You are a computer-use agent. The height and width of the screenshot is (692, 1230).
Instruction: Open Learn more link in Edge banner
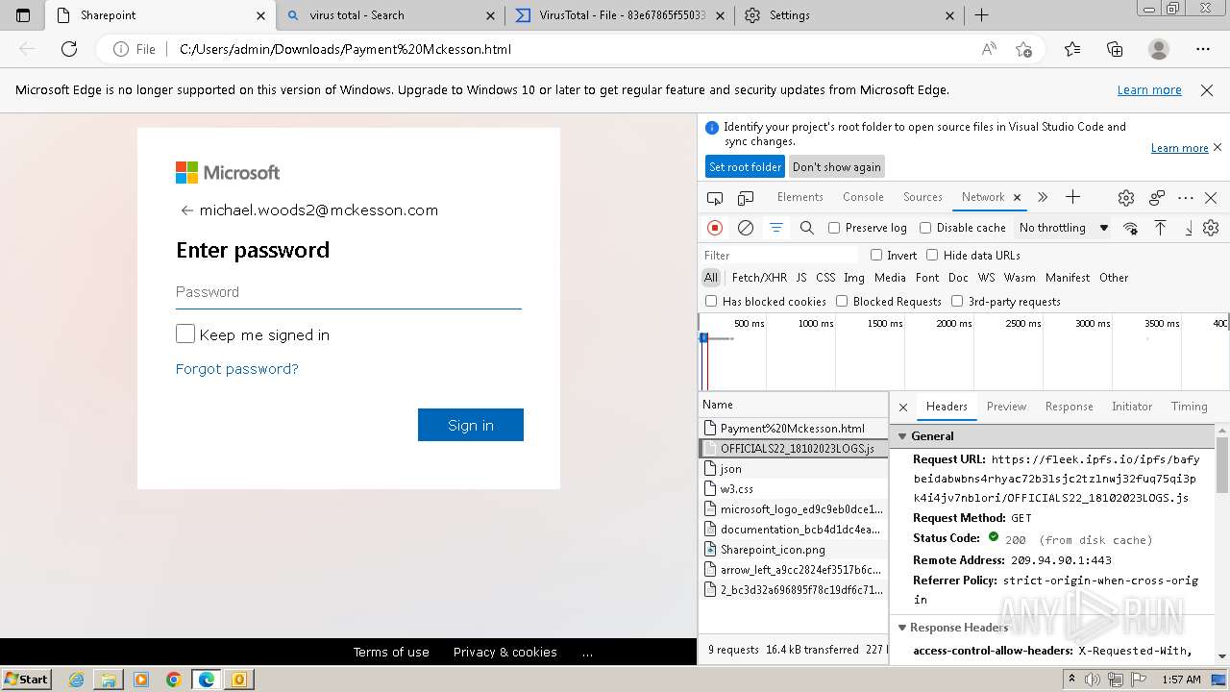click(1149, 90)
